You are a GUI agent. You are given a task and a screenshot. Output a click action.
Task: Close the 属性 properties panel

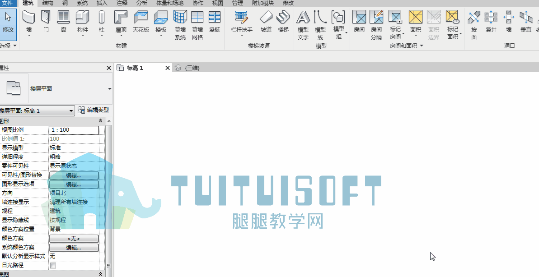pos(108,68)
